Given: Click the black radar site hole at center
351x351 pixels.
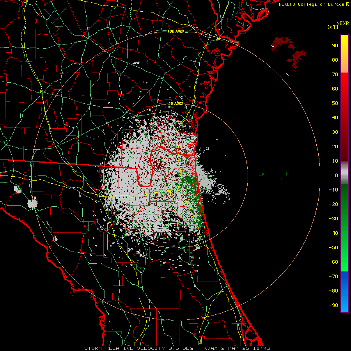Looking at the screenshot, I should tap(177, 175).
